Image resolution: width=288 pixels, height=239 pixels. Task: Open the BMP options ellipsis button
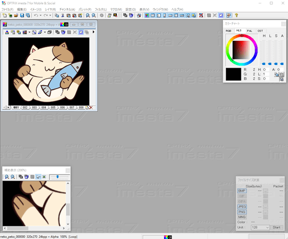(x=266, y=191)
